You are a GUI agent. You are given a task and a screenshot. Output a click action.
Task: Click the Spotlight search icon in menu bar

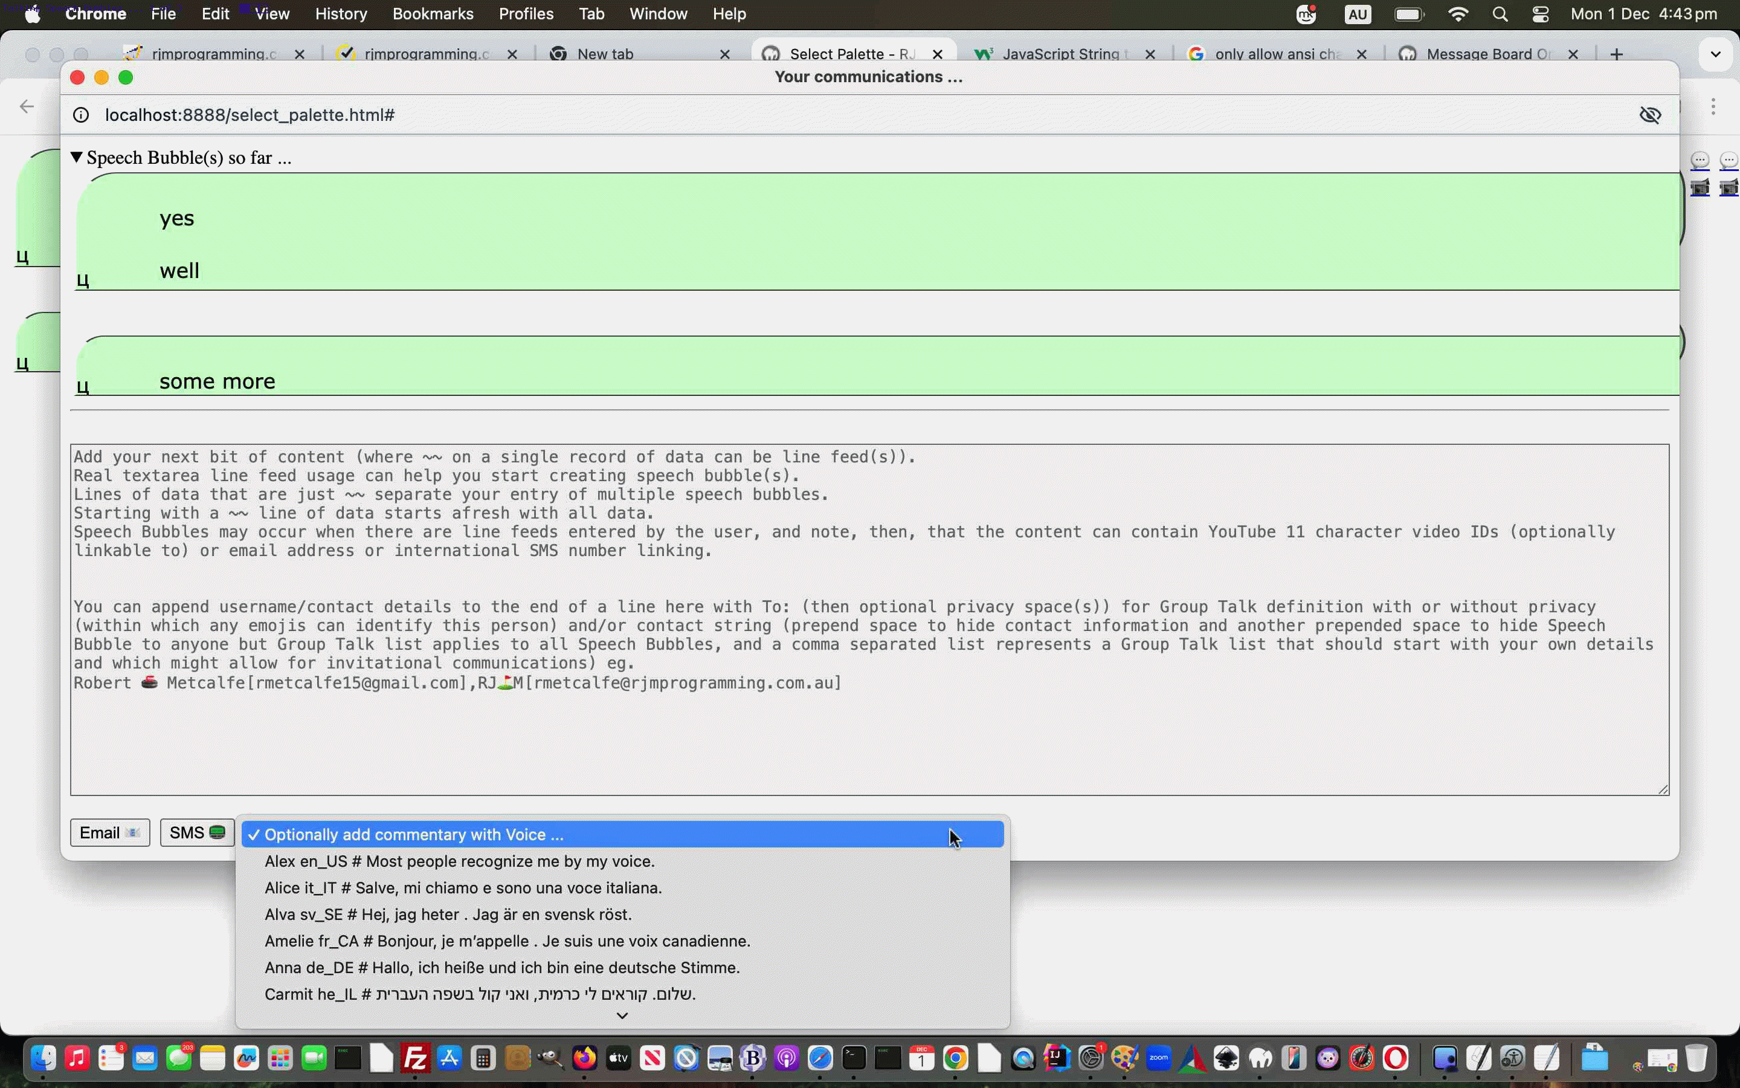1500,15
